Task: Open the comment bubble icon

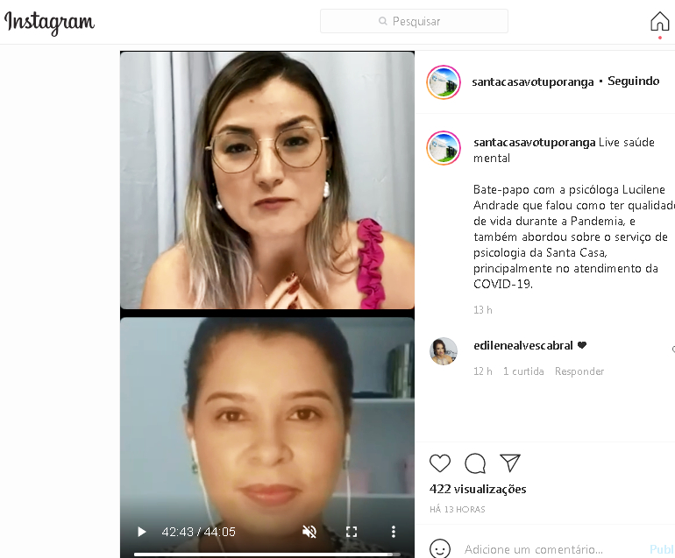Action: (x=475, y=463)
